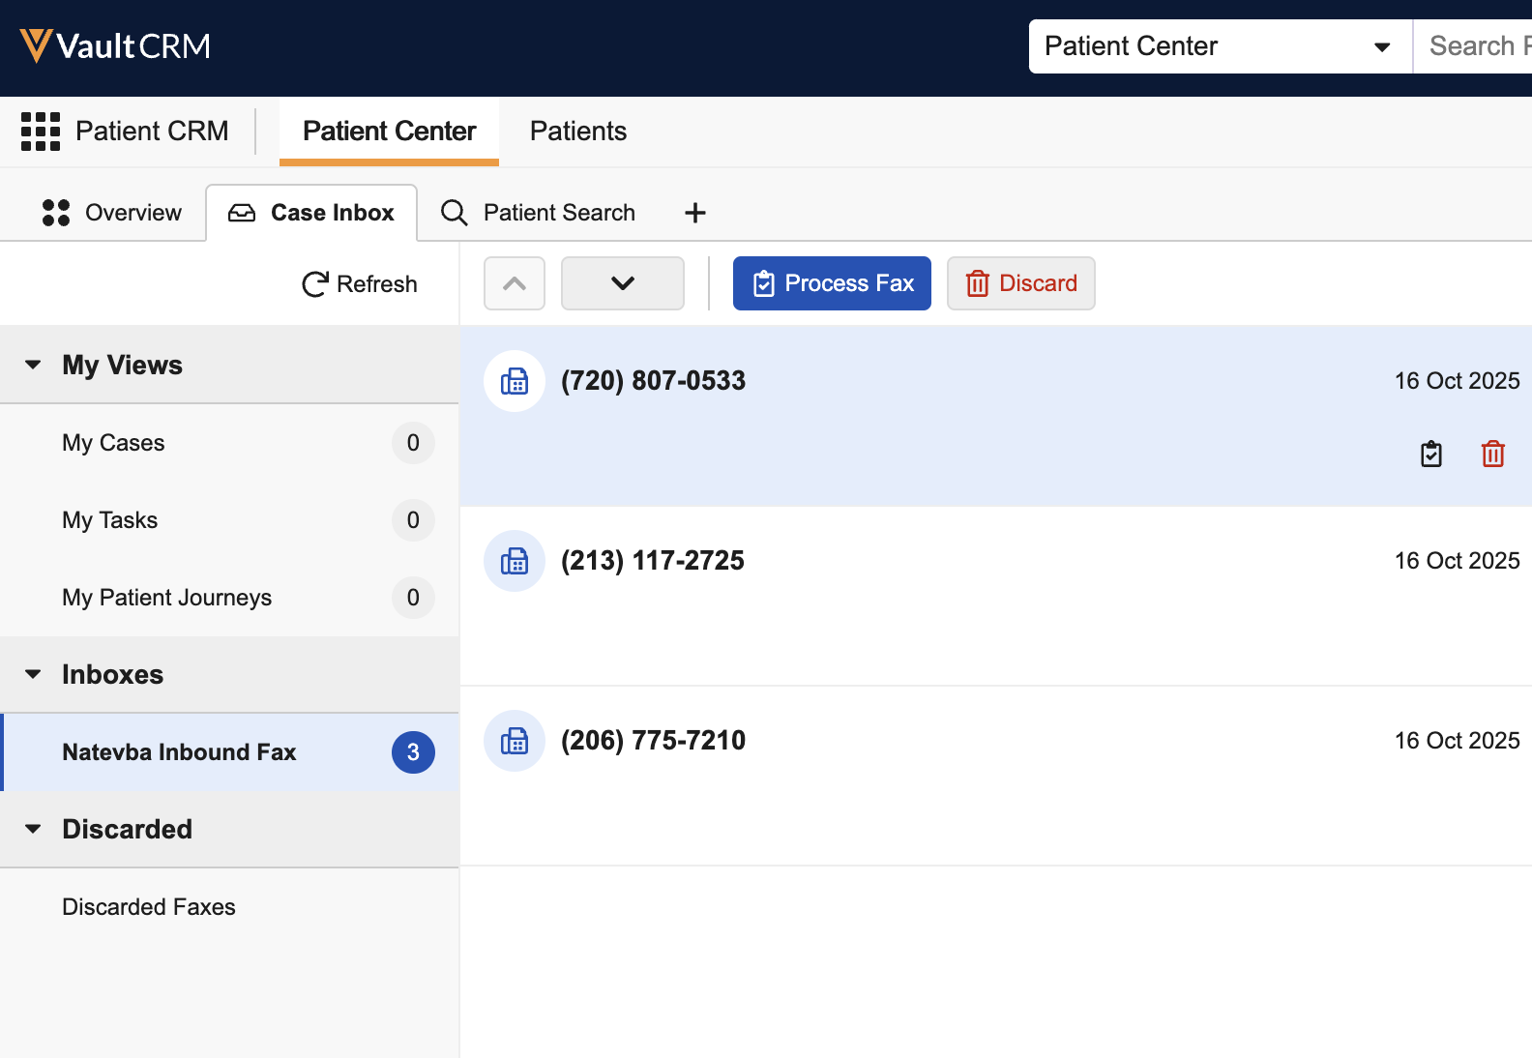The height and width of the screenshot is (1058, 1532).
Task: Click the fax icon beside (213) 117-2725
Action: [515, 561]
